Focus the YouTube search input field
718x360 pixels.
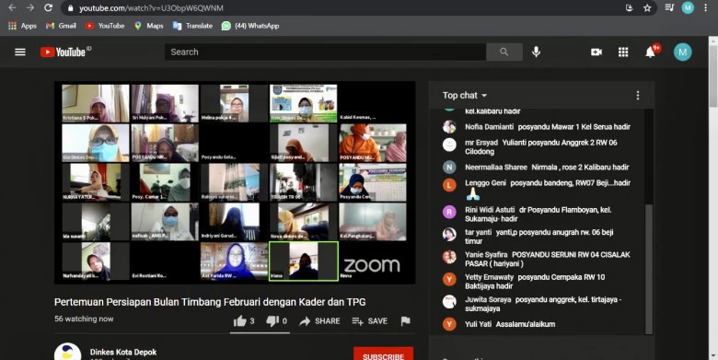(325, 52)
